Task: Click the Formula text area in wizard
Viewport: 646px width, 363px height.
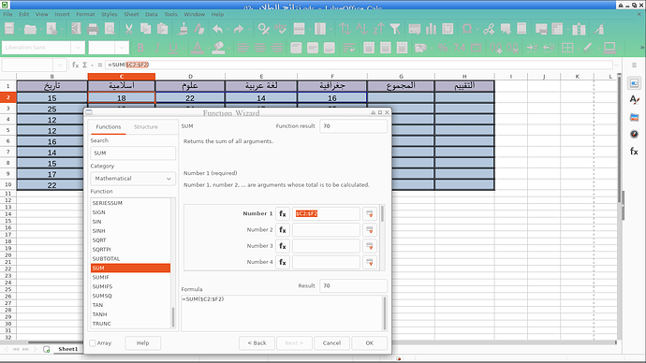Action: [282, 312]
